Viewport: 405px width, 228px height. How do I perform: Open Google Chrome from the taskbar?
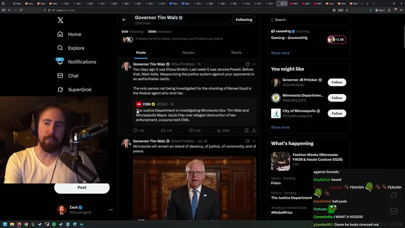click(x=26, y=224)
